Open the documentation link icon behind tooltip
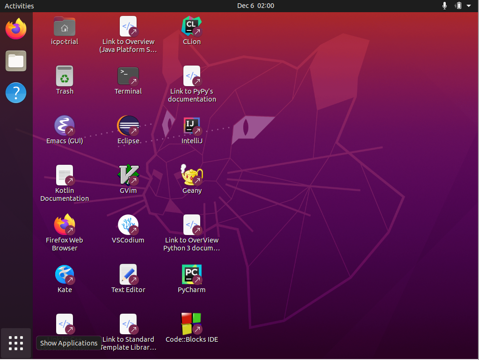479x360 pixels. (65, 324)
